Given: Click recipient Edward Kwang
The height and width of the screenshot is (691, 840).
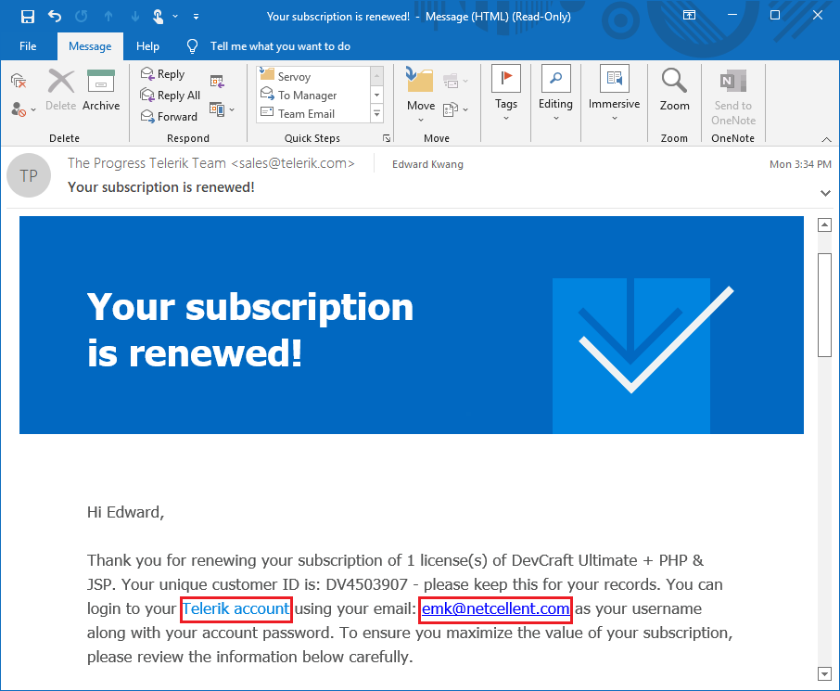Looking at the screenshot, I should coord(427,164).
